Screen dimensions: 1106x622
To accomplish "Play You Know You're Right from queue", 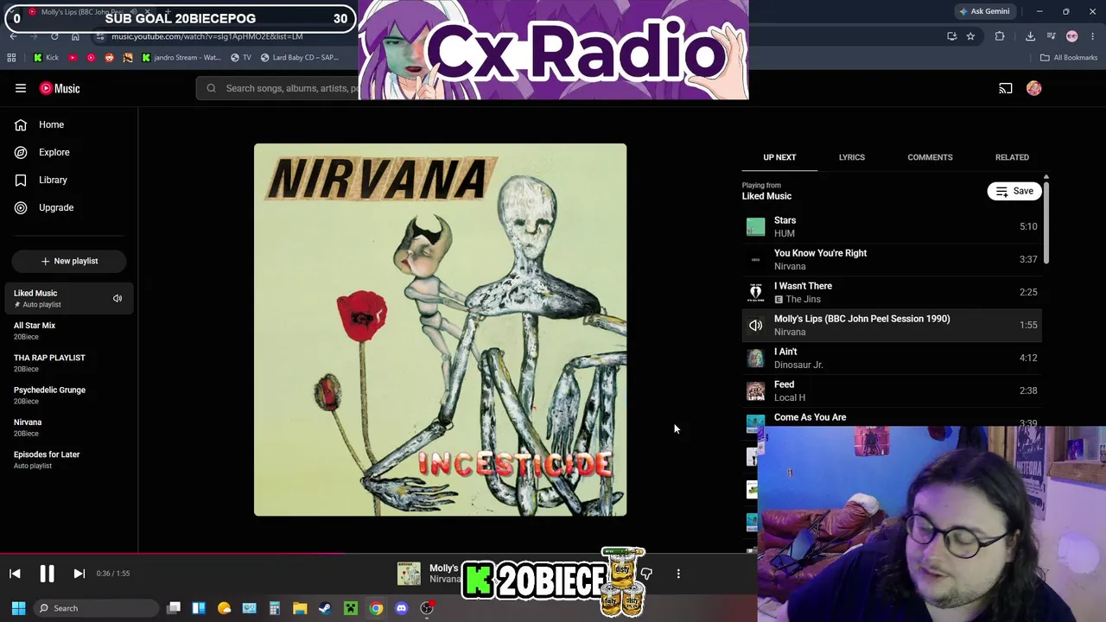I will coord(892,259).
